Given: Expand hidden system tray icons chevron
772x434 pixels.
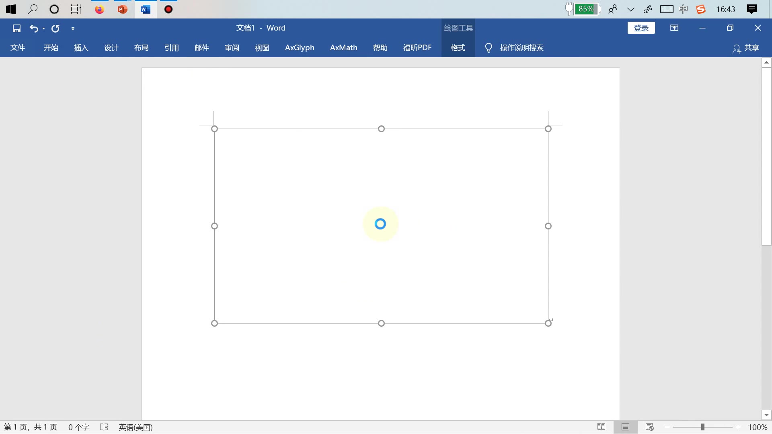Looking at the screenshot, I should click(x=631, y=9).
